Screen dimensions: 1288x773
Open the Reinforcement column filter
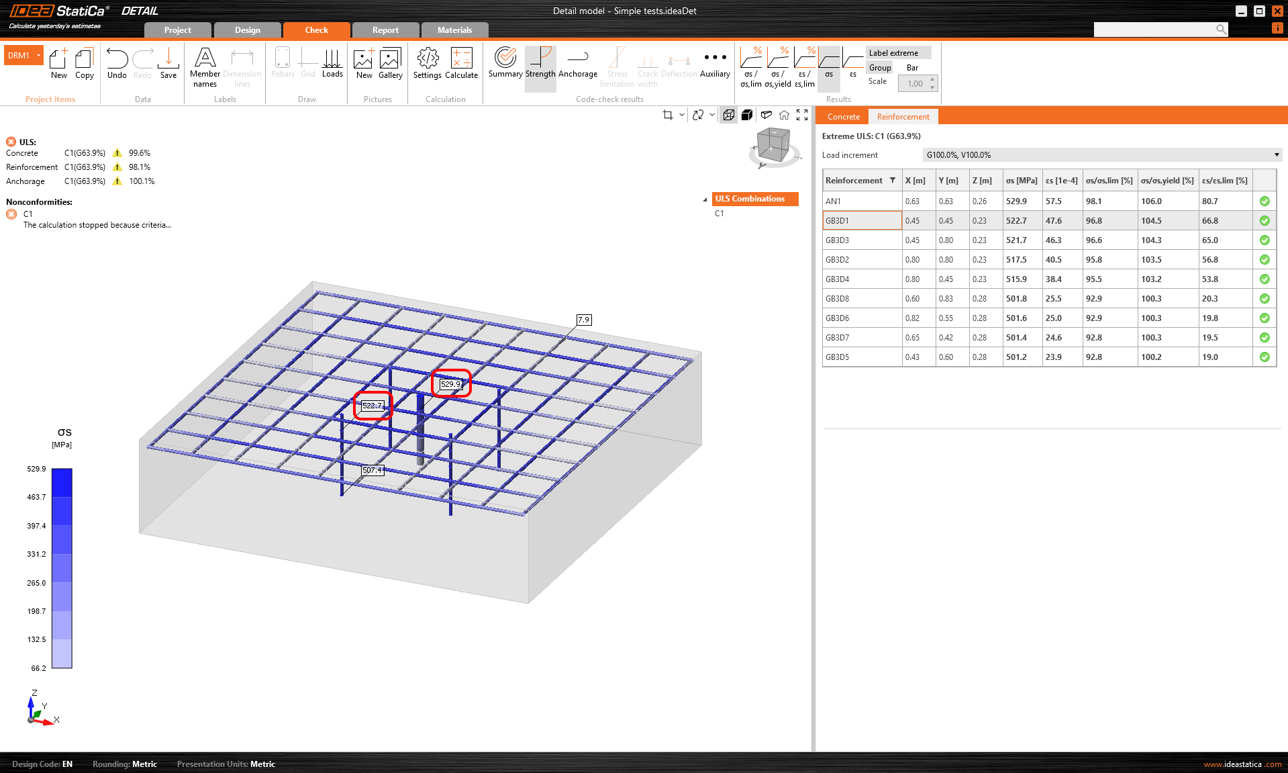[893, 180]
